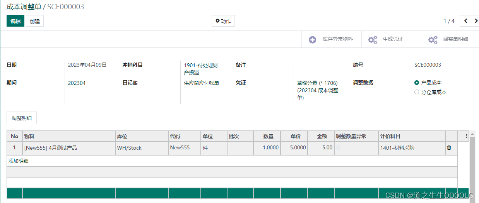Delete row 1 with trash icon
Viewport: 479px width, 203px height.
[x=449, y=148]
